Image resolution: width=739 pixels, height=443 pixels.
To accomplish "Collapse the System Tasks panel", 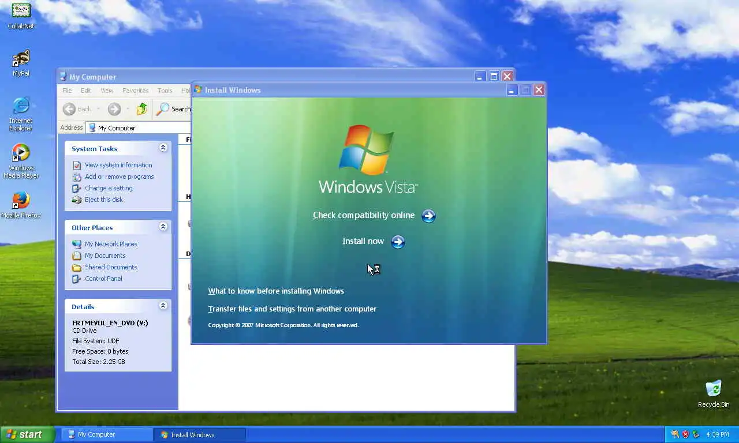I will (163, 148).
